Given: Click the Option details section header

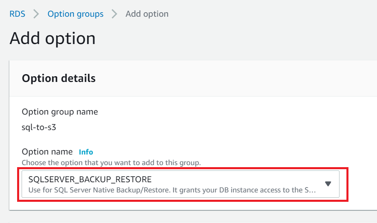Looking at the screenshot, I should 59,78.
